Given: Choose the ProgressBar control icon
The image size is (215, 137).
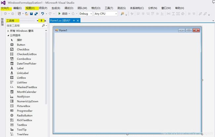Looking at the screenshot, I should tap(12, 111).
